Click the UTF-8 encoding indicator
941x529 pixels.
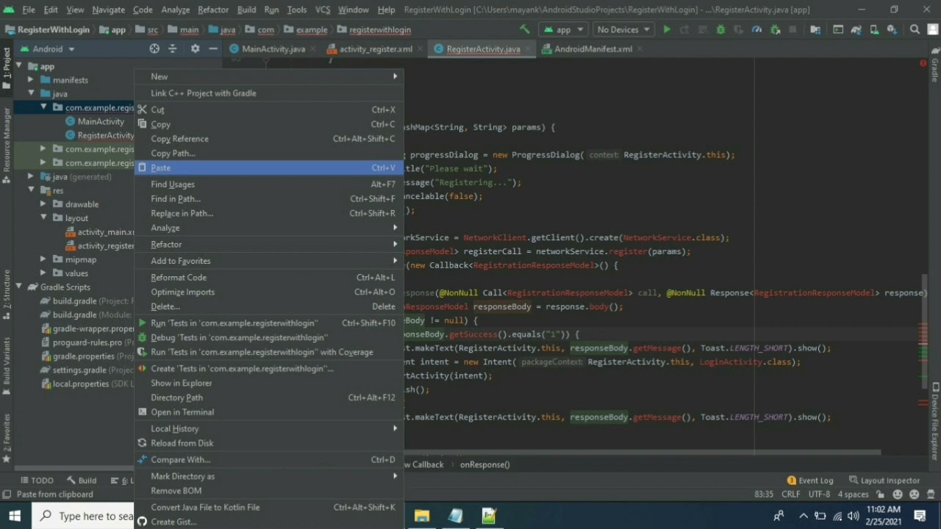(x=819, y=494)
